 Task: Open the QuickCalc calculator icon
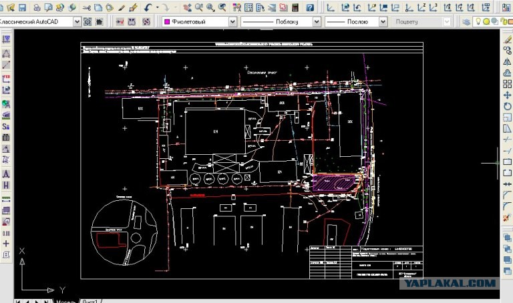coord(295,7)
